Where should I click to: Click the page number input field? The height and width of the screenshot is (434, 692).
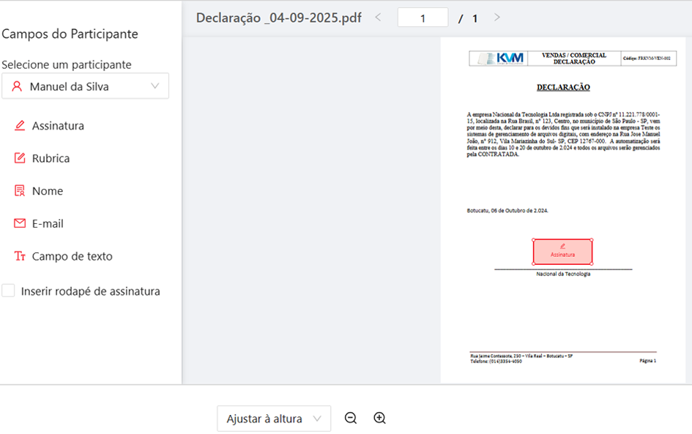click(423, 18)
